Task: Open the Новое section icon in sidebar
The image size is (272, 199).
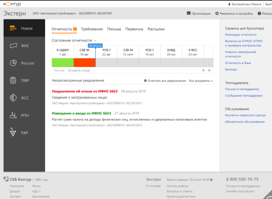Action: 13,28
